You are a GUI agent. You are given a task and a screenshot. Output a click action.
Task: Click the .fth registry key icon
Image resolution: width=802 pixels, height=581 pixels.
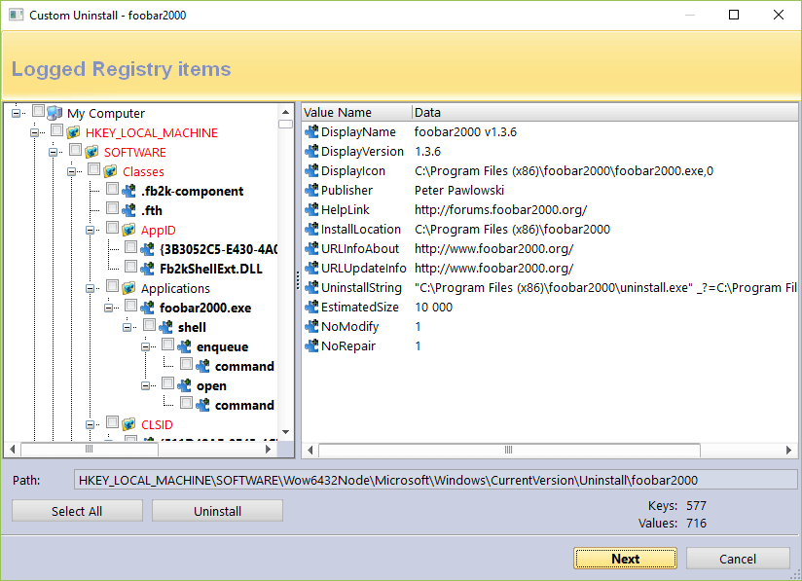click(x=128, y=210)
